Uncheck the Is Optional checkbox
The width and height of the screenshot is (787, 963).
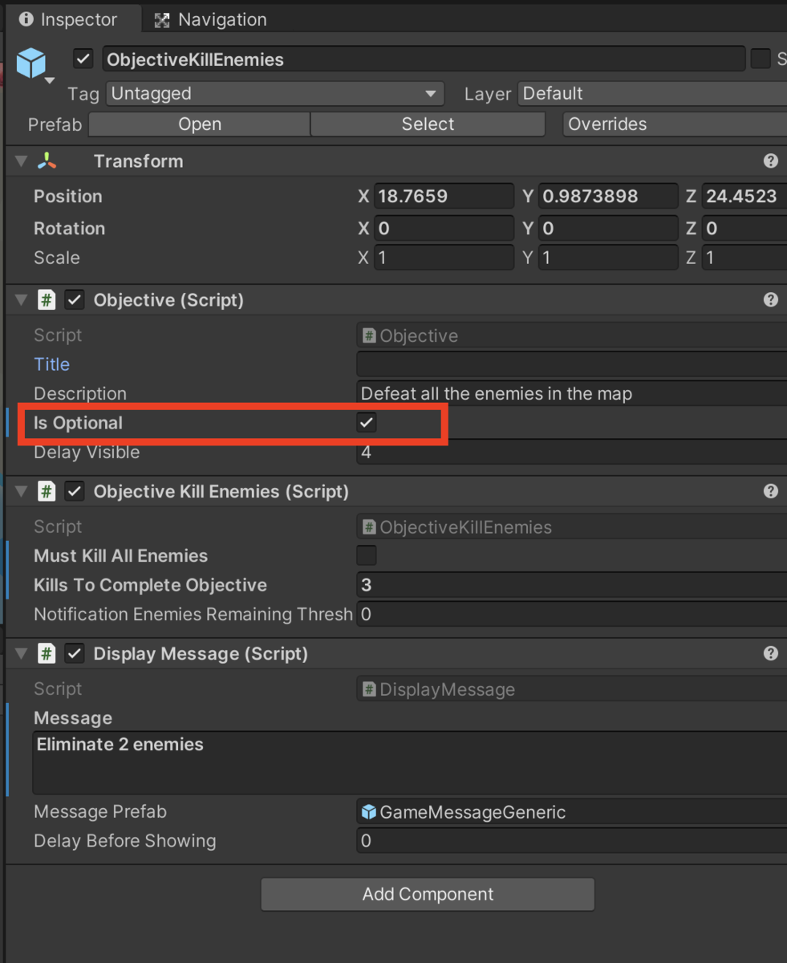367,423
